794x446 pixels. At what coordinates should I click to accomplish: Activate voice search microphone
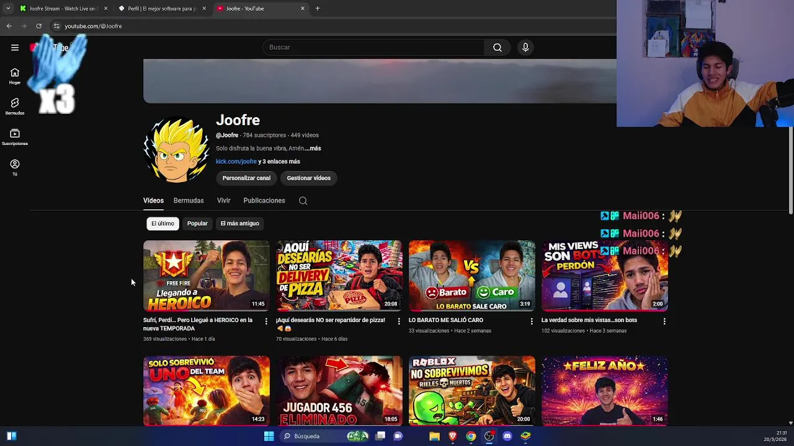click(525, 47)
